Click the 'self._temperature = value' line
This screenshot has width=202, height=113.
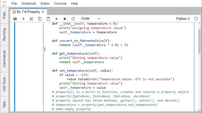tap(82, 88)
